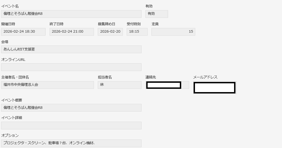Select the 主催者名・団体名 field
Image resolution: width=282 pixels, height=148 pixels.
(47, 85)
